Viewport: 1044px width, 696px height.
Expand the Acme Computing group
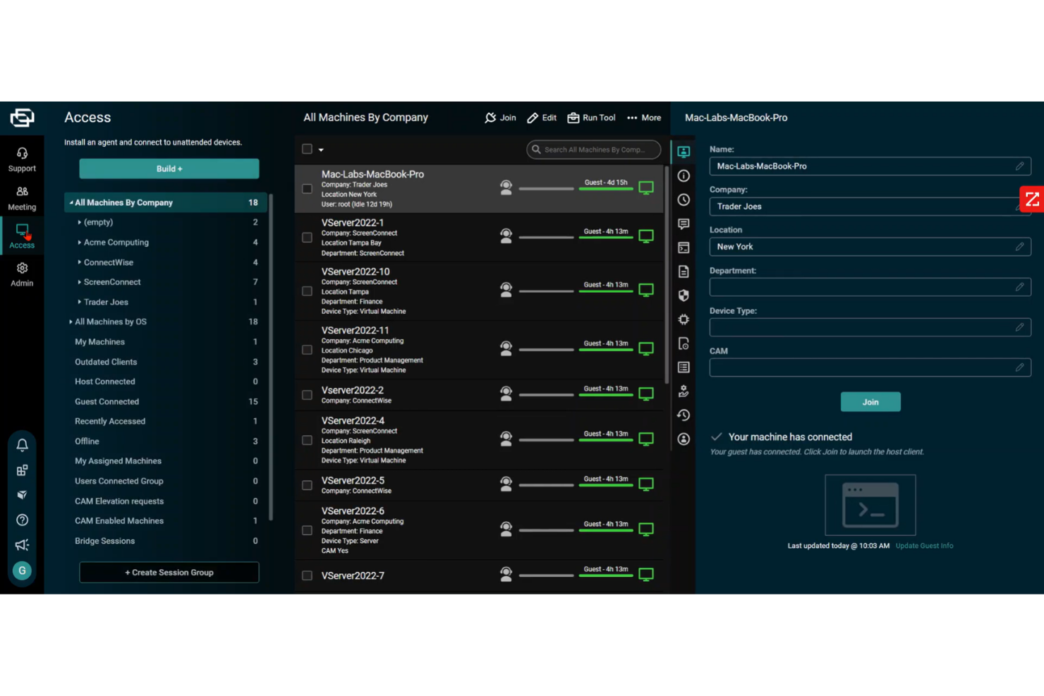[78, 242]
